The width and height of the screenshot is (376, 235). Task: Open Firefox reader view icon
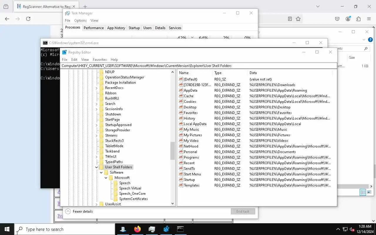290,19
